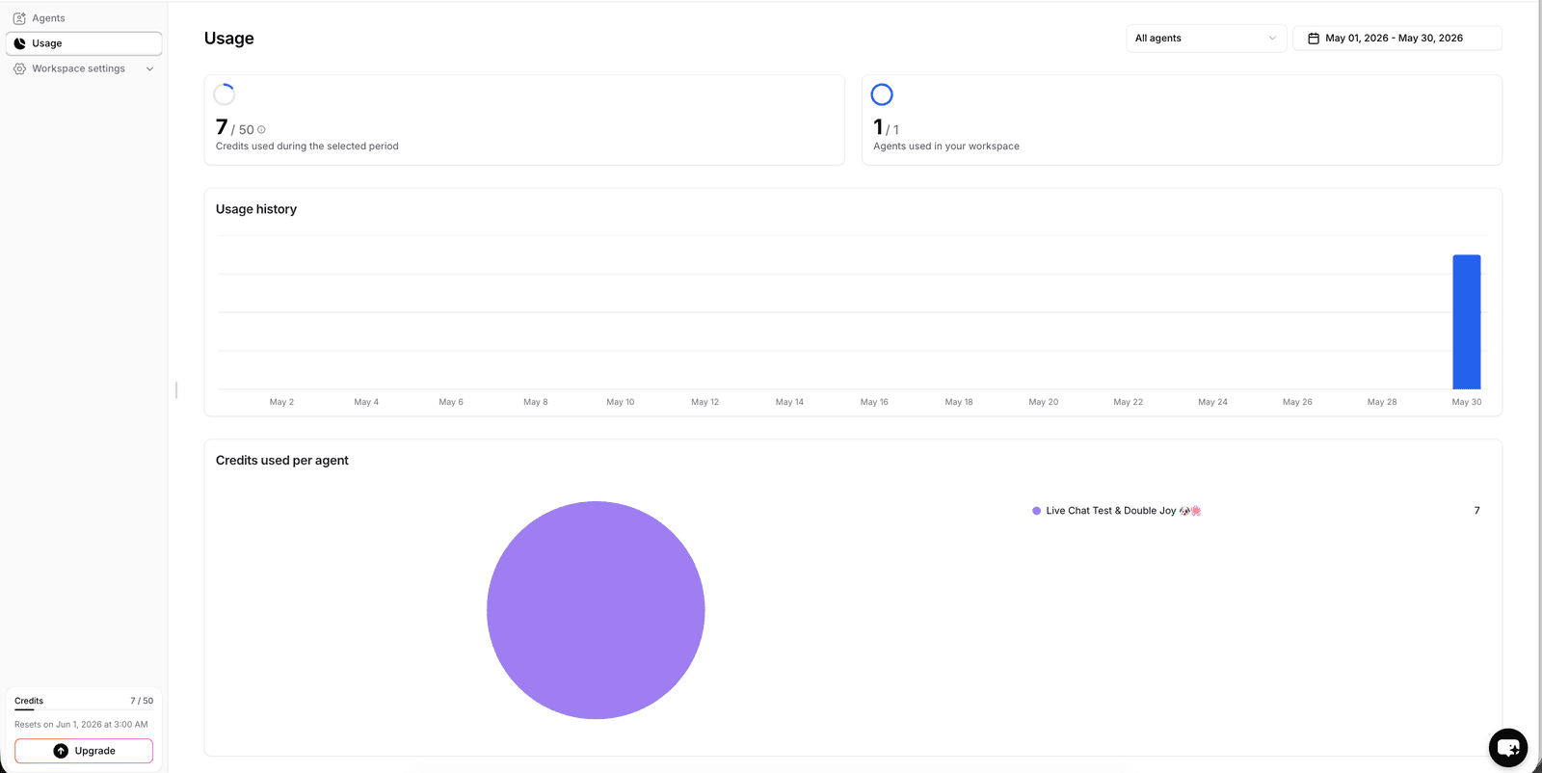This screenshot has width=1542, height=773.
Task: Expand Workspace settings in sidebar
Action: (84, 68)
